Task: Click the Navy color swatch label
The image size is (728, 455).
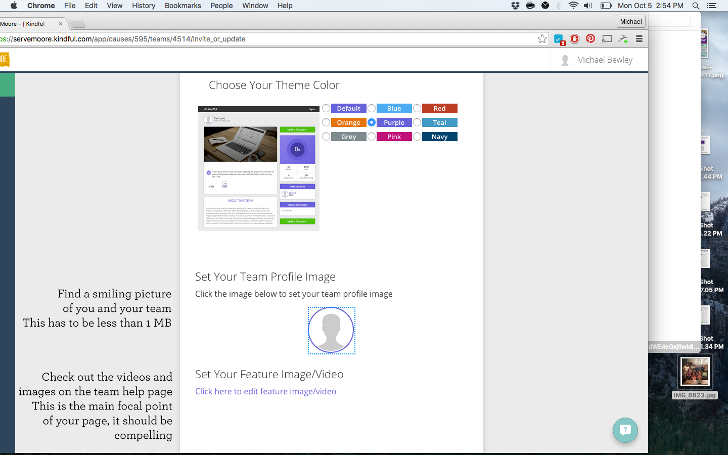Action: [440, 136]
